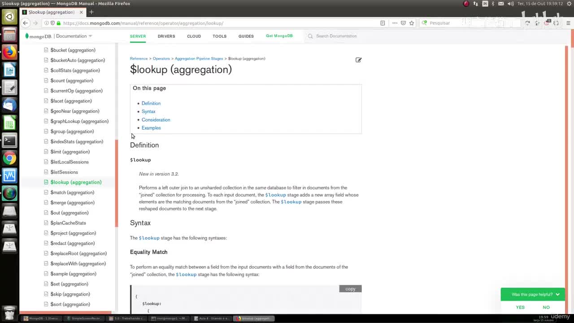Open $bucket (aggregation) in sidebar
Viewport: 574px width, 323px height.
[x=73, y=50]
